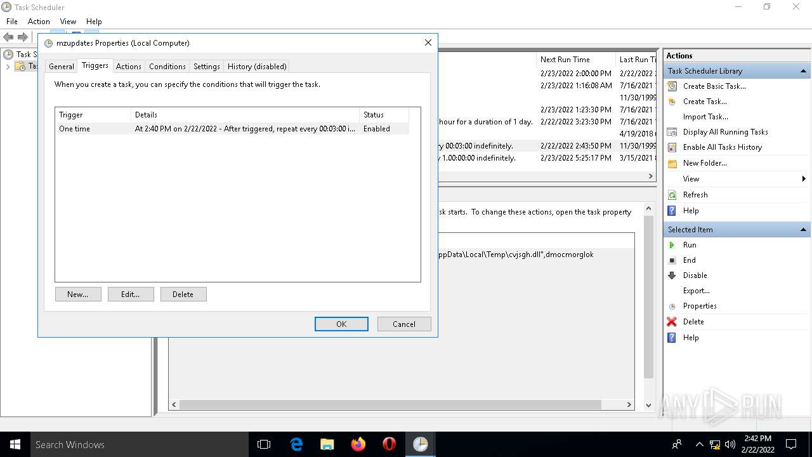This screenshot has height=457, width=812.
Task: Collapse the Task Scheduler Library section
Action: (803, 71)
